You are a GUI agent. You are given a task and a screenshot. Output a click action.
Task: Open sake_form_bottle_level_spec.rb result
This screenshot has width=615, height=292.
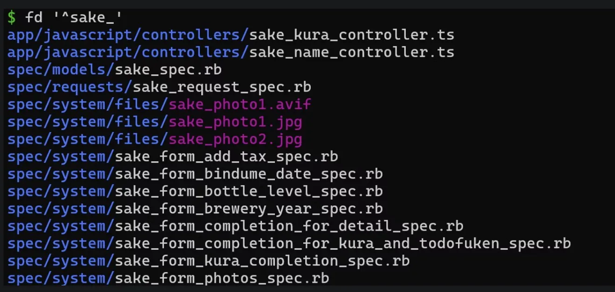coord(248,191)
